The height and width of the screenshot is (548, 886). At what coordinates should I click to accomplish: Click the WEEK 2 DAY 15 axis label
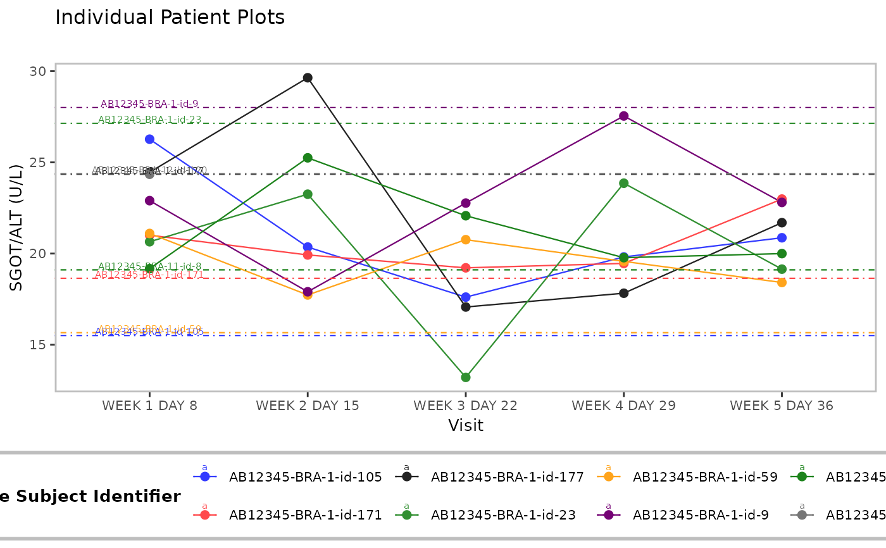[308, 406]
